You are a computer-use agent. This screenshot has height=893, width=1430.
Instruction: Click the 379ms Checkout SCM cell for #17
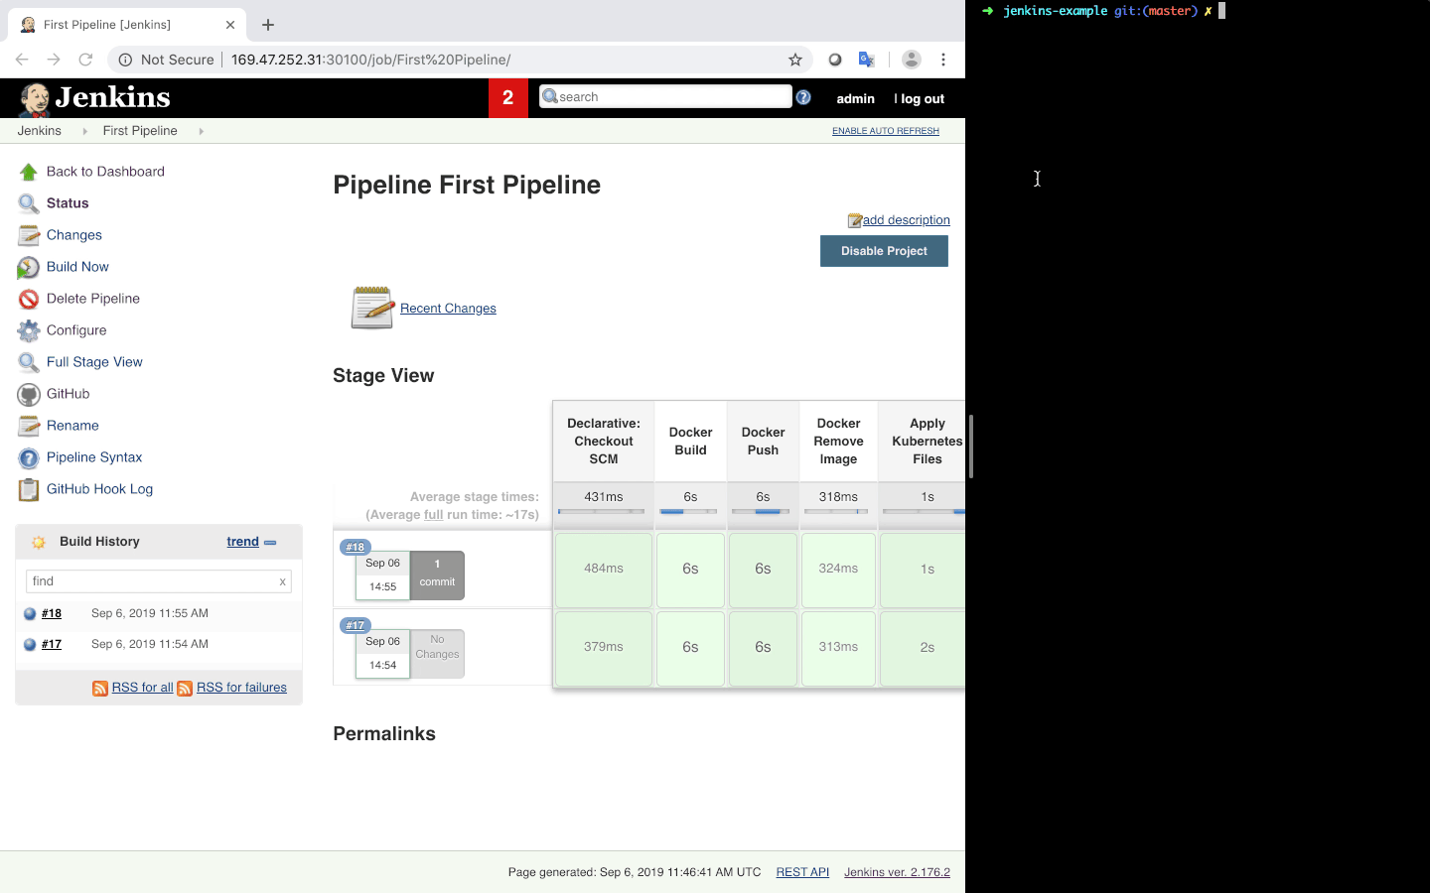click(x=604, y=648)
